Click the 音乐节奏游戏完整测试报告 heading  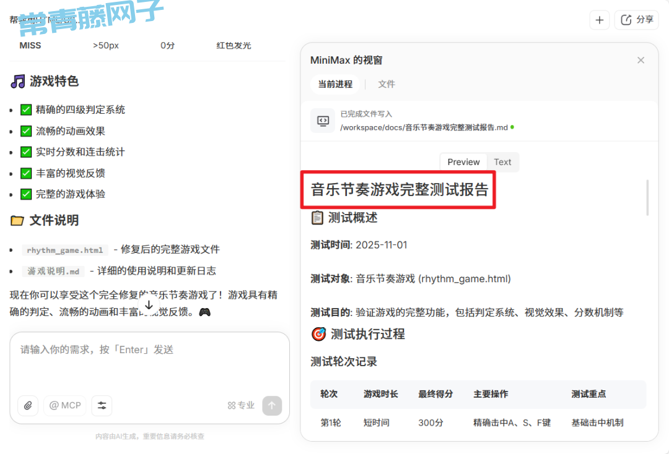click(x=400, y=190)
